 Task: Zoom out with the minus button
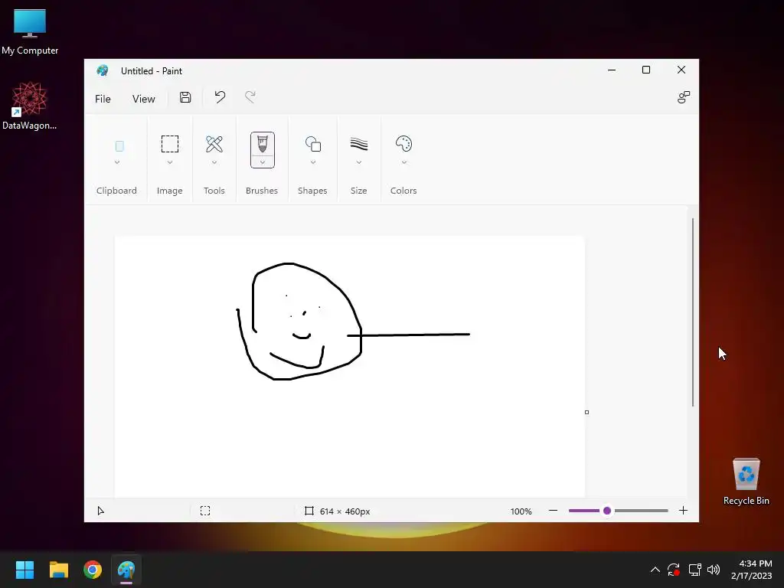click(553, 511)
